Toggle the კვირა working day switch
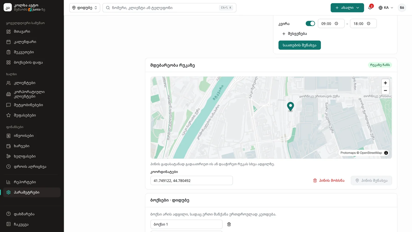The image size is (412, 232). click(310, 23)
